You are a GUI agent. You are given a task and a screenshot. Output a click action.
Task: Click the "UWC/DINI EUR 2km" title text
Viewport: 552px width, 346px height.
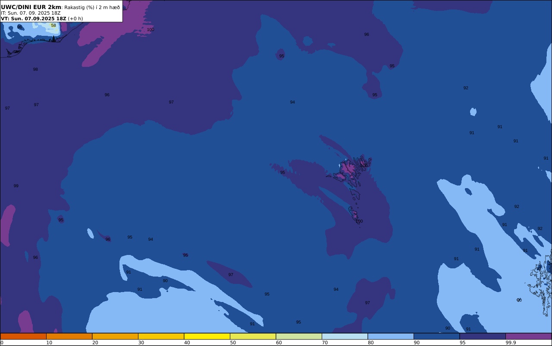[x=31, y=7]
